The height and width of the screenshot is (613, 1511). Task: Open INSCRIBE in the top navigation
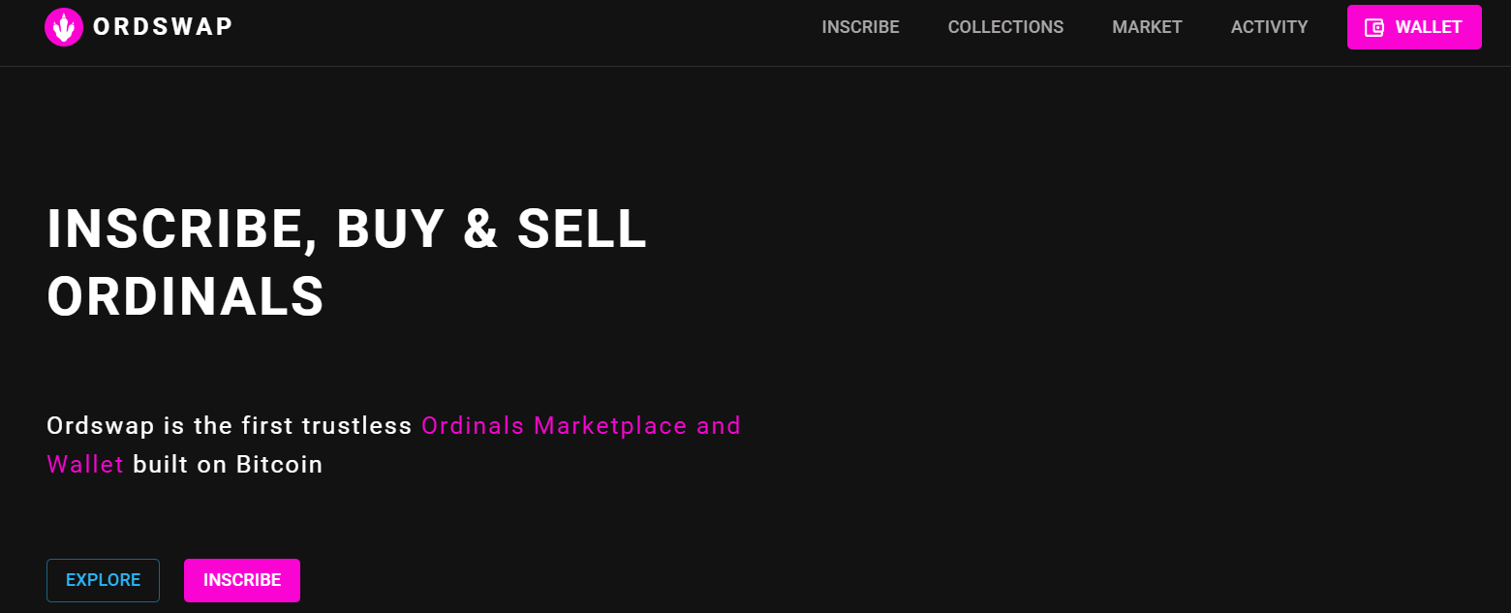coord(860,27)
